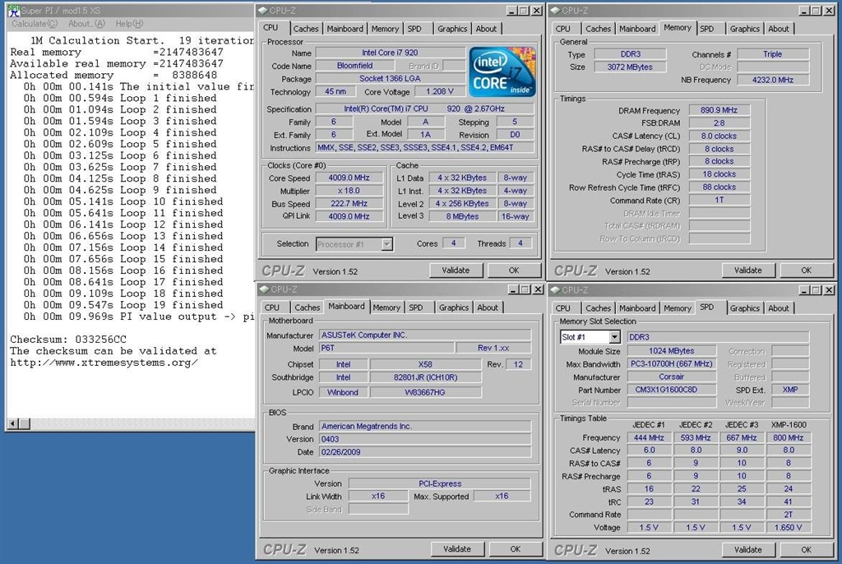Viewport: 842px width, 564px height.
Task: Click the 'Checksum: 033256CC' line in Super PI
Action: click(68, 340)
